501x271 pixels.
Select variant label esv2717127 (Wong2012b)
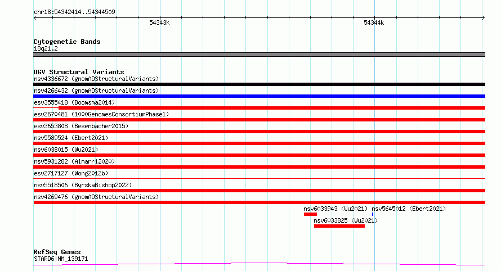tap(71, 173)
